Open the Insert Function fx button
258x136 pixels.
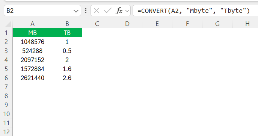coord(119,11)
